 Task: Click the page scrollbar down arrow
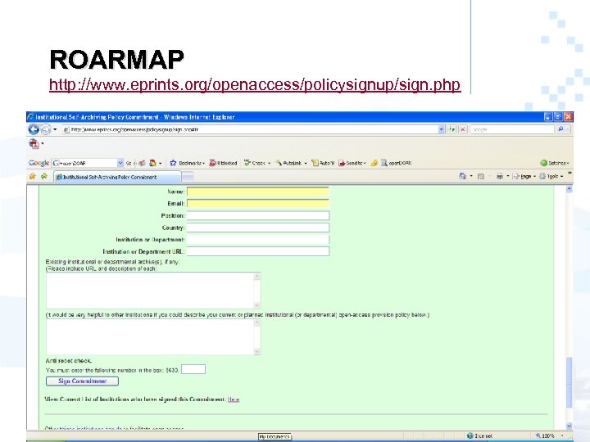pyautogui.click(x=569, y=426)
